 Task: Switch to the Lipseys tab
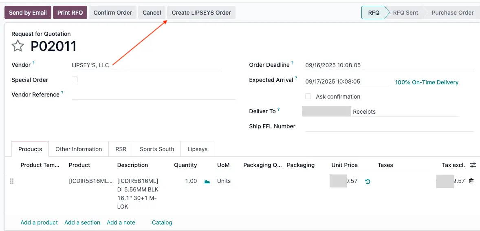tap(197, 149)
